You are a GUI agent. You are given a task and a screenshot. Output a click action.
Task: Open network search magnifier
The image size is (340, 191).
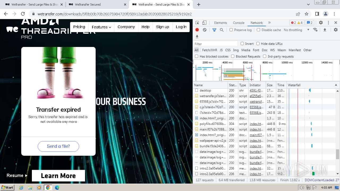click(222, 30)
